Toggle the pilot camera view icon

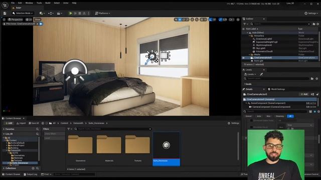click(x=41, y=24)
